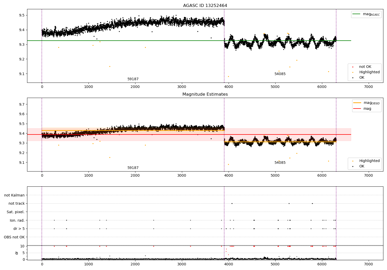Click the 'mag OBSID' legend entry in the middle plot
This screenshot has width=387, height=270.
coord(367,103)
